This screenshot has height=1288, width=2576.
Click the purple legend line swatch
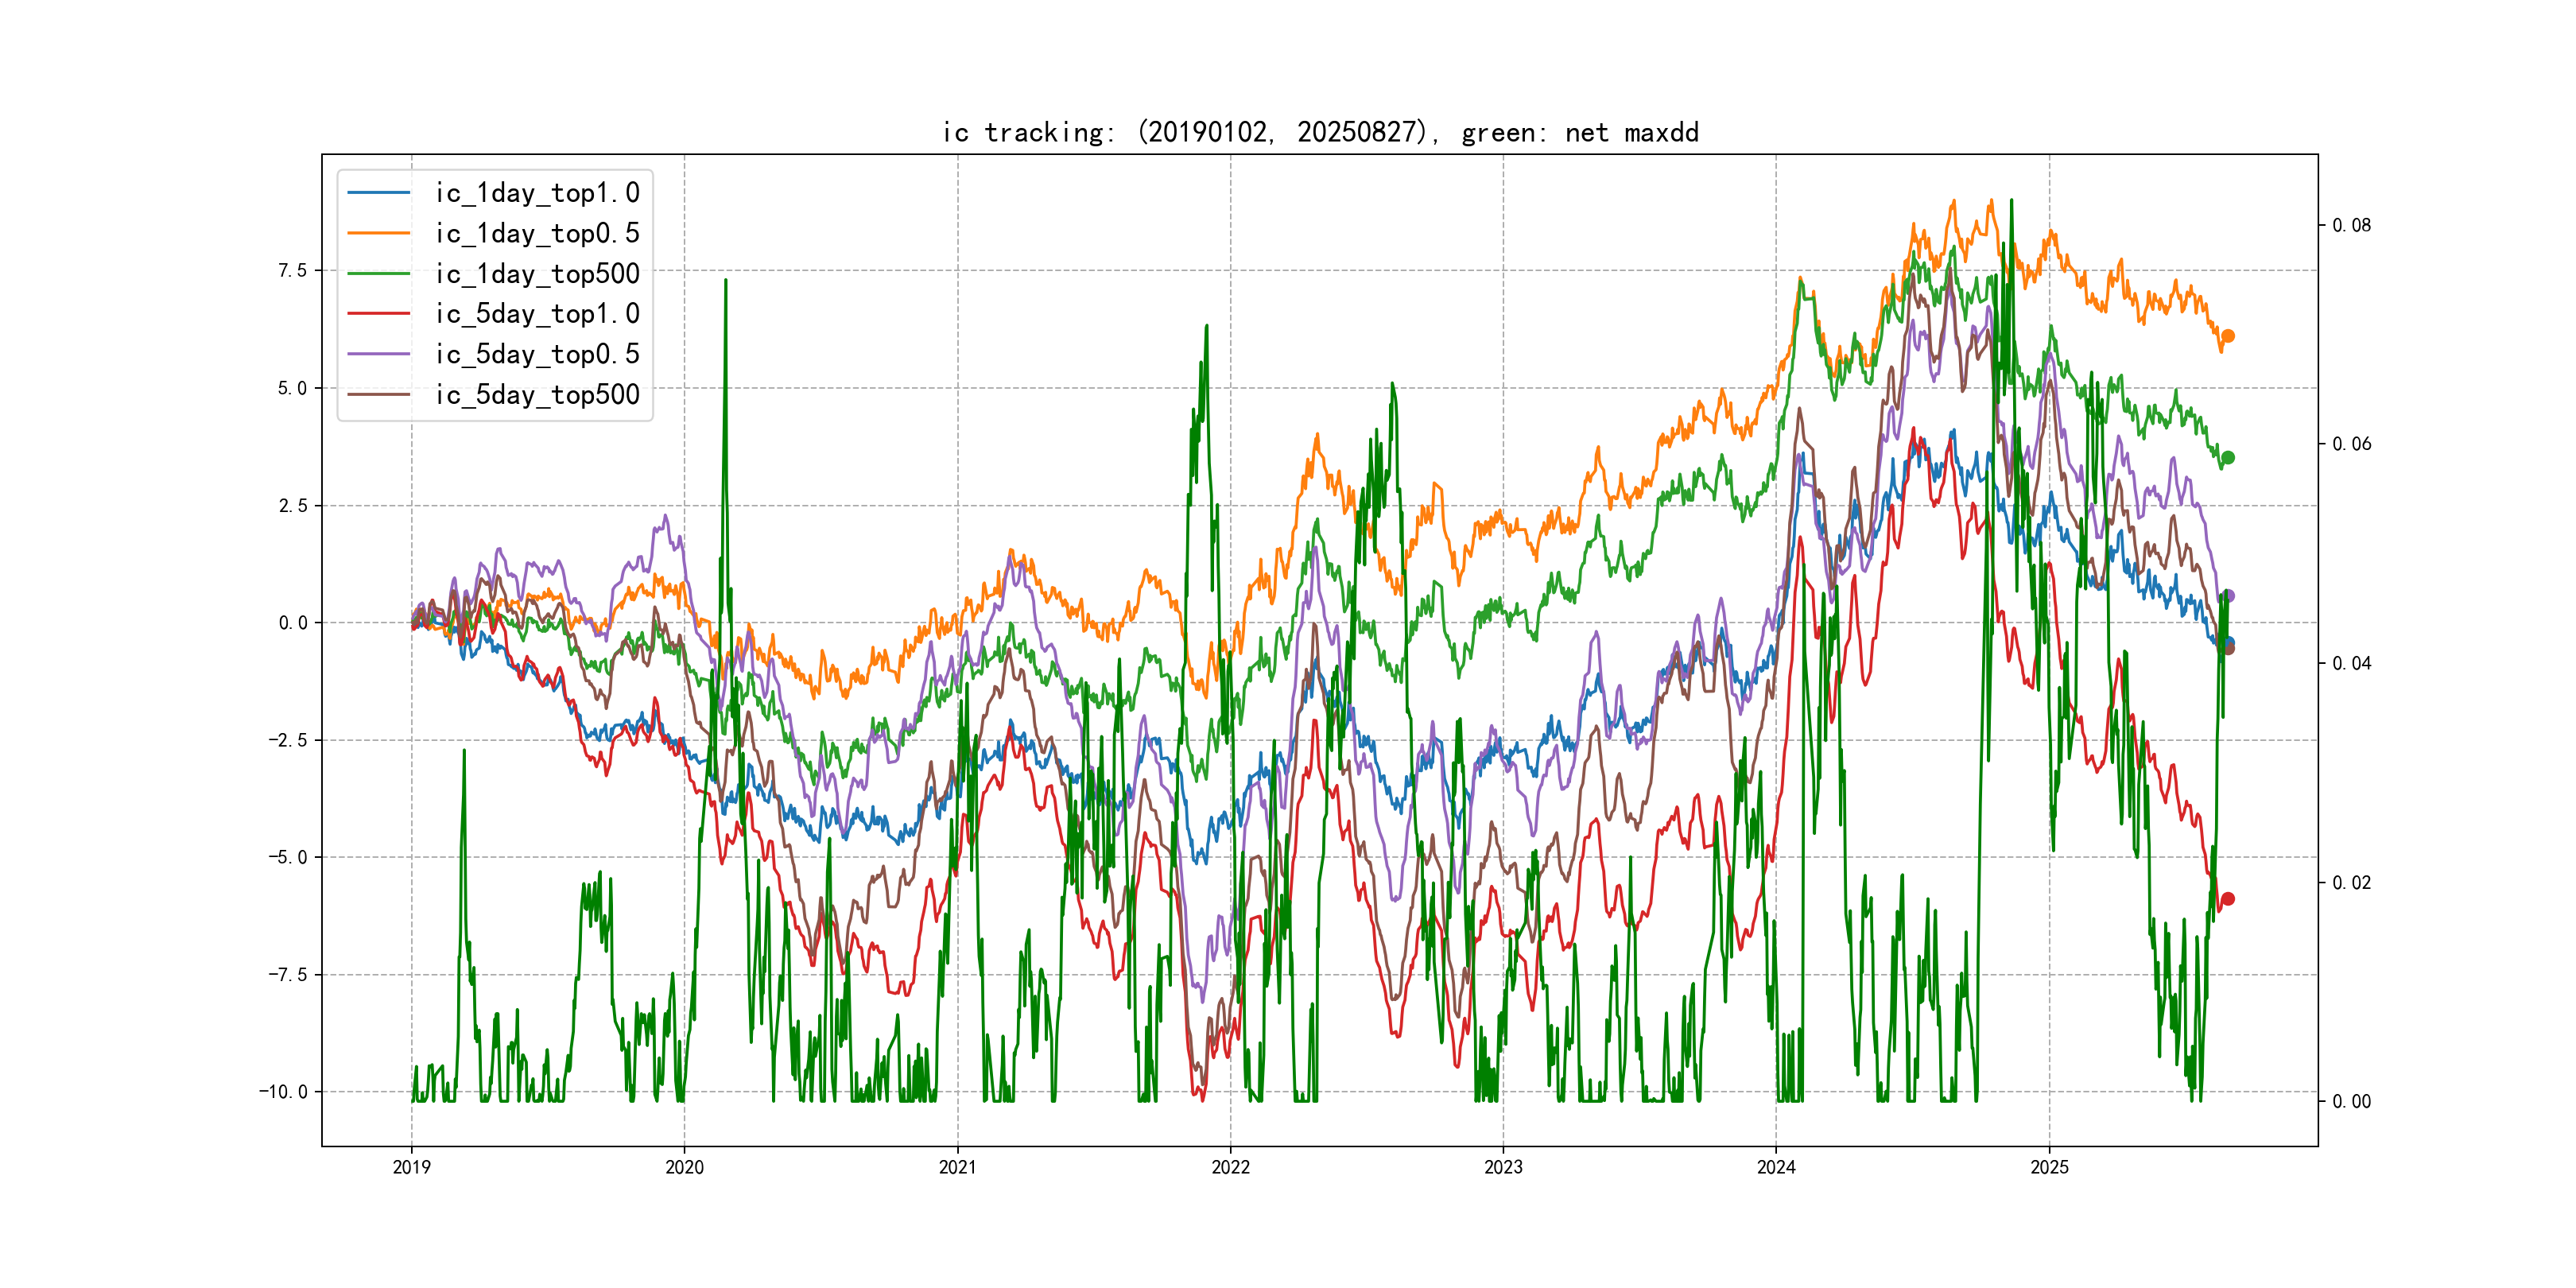tap(379, 354)
